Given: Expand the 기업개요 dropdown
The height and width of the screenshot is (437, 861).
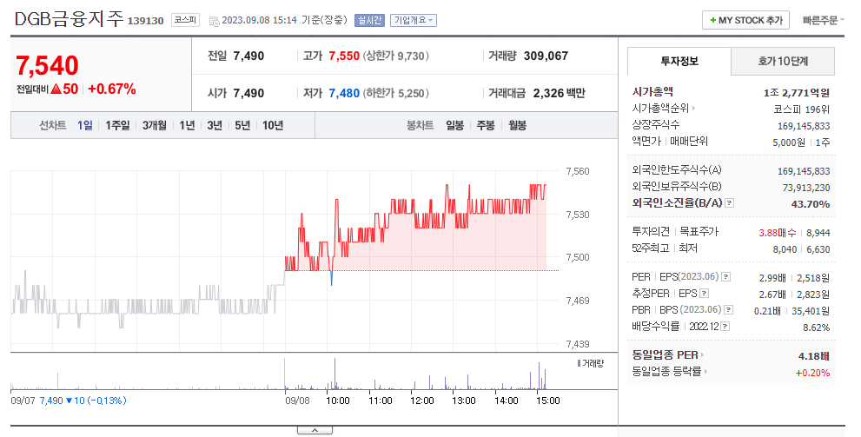Looking at the screenshot, I should click(414, 20).
